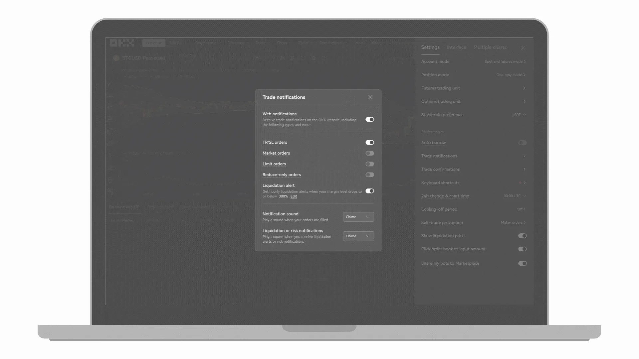Click the close icon on Trade notifications dialog
The width and height of the screenshot is (639, 359).
click(x=370, y=97)
